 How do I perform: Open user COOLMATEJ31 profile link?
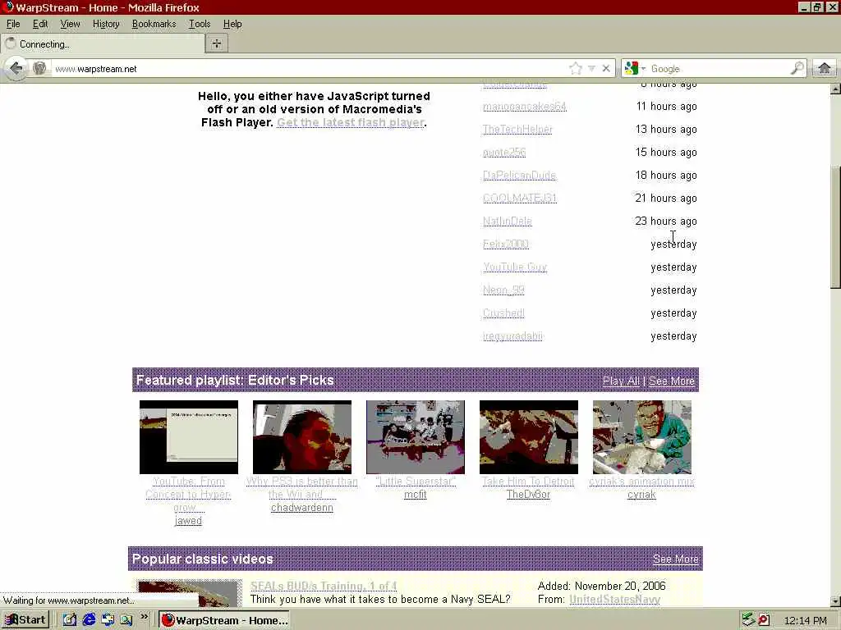point(520,199)
